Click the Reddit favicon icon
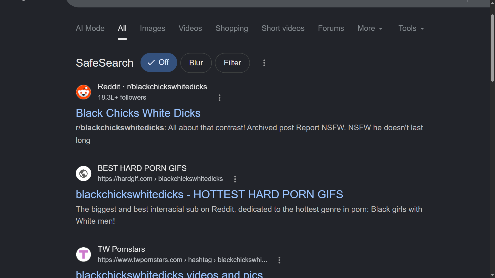Image resolution: width=495 pixels, height=278 pixels. (x=84, y=92)
